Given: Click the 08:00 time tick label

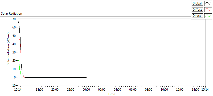Looking at the screenshot, I should click(149, 90).
